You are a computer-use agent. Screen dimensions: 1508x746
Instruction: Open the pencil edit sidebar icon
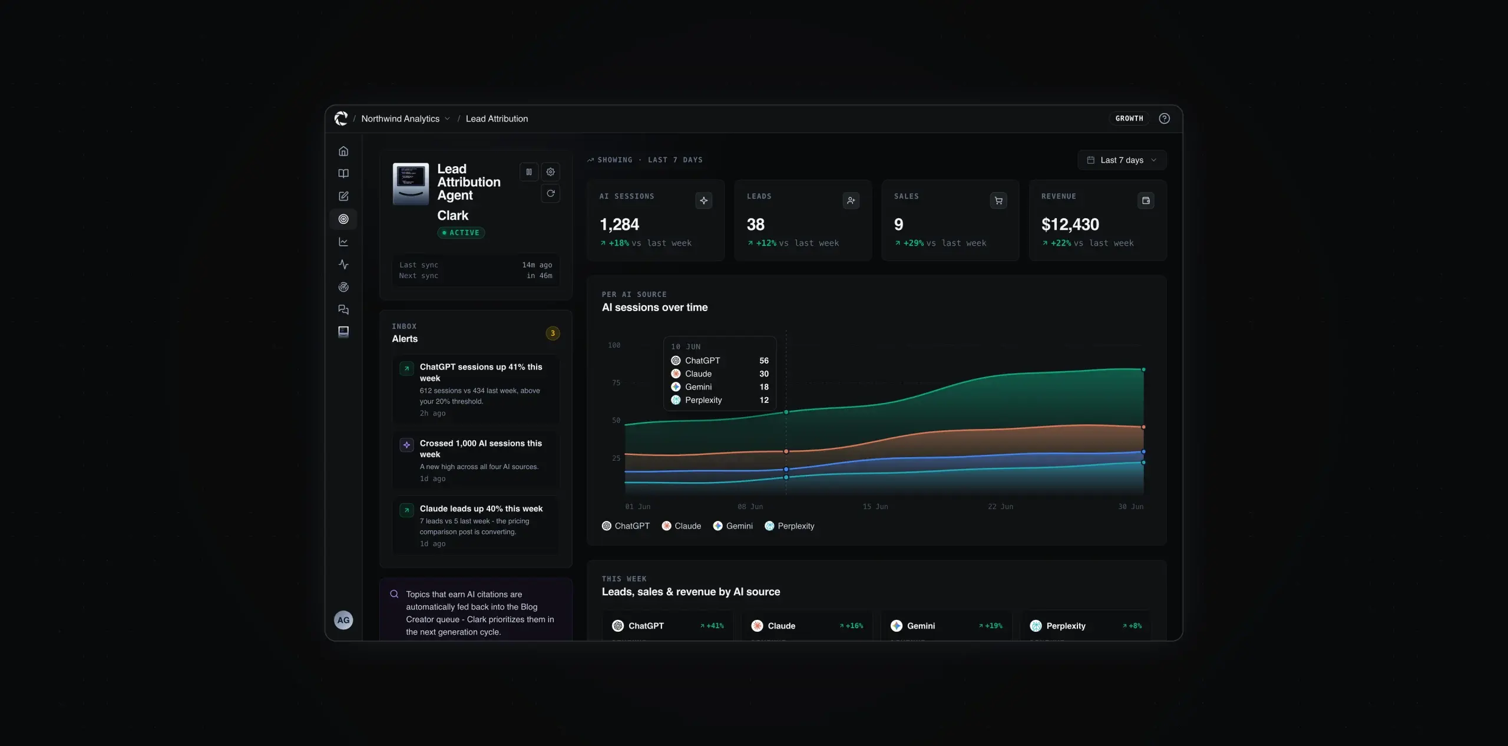pos(343,196)
